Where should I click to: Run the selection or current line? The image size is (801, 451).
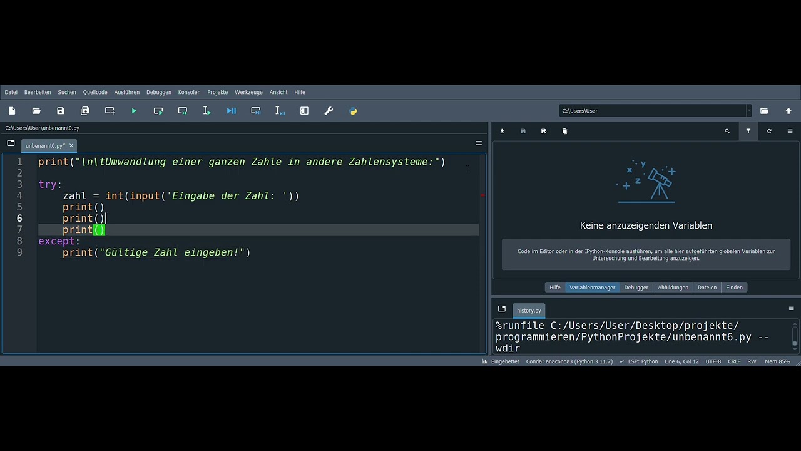tap(207, 111)
